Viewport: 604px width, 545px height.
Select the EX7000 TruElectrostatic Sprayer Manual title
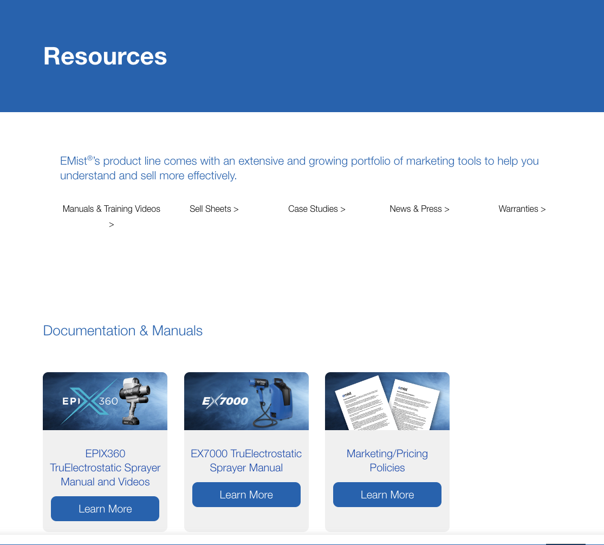click(246, 460)
